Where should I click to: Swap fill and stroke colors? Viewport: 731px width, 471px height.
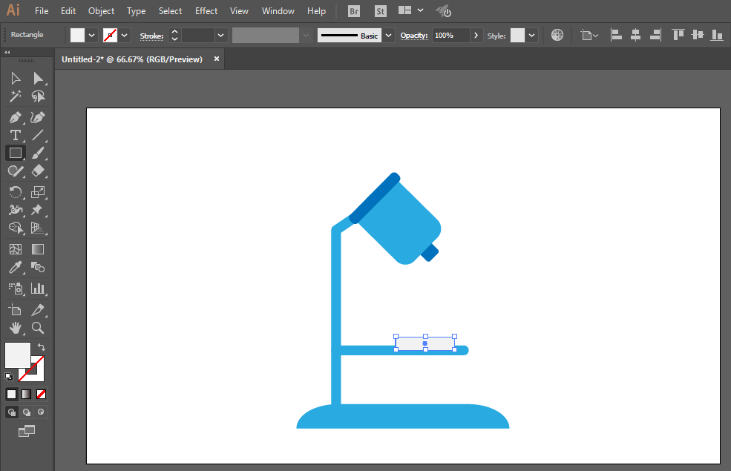(x=41, y=347)
